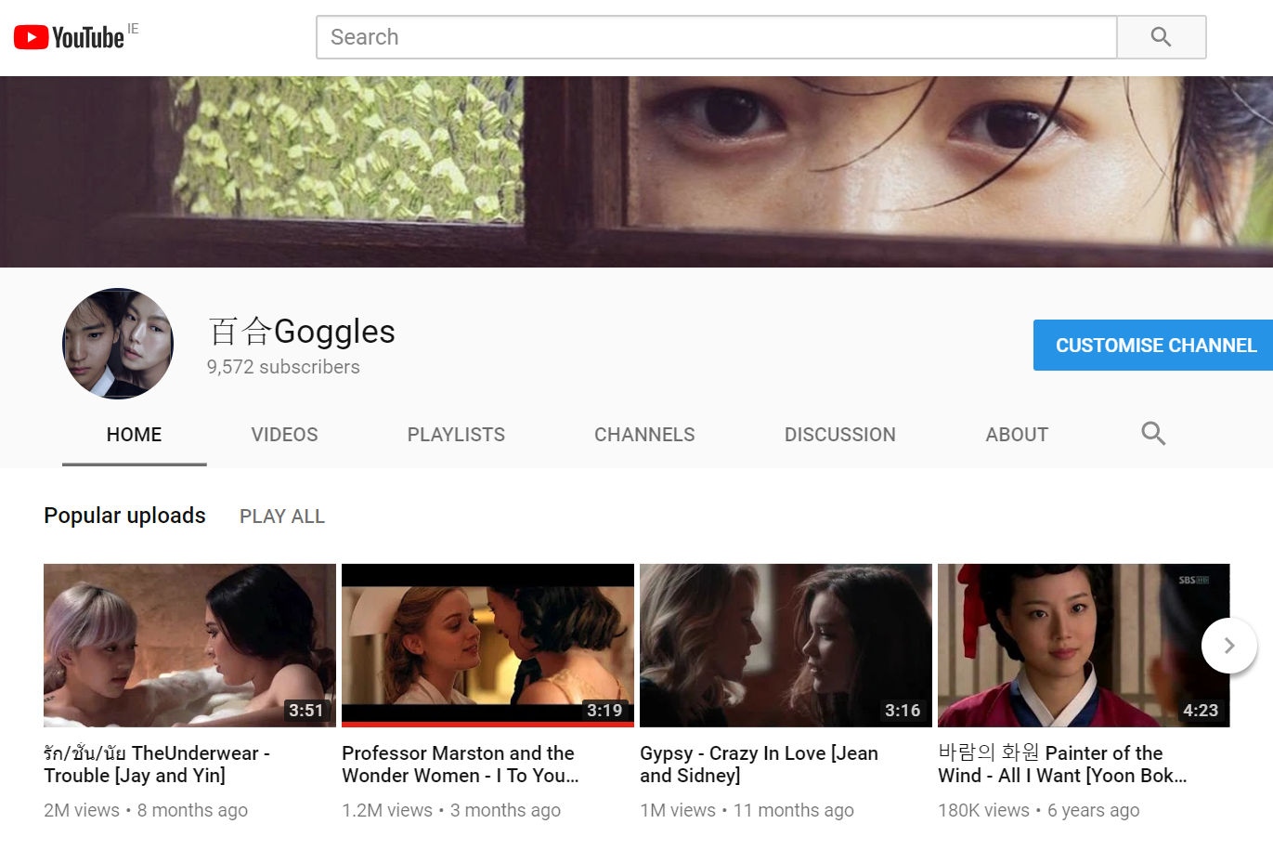View the About tab
This screenshot has height=850, width=1273.
[1017, 435]
